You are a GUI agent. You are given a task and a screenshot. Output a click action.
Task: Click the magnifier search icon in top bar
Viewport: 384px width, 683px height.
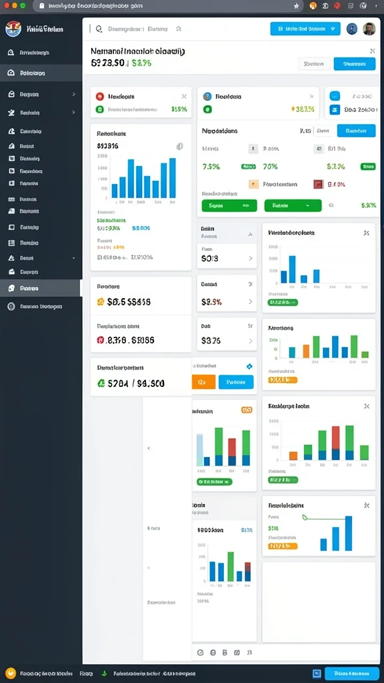coord(99,29)
